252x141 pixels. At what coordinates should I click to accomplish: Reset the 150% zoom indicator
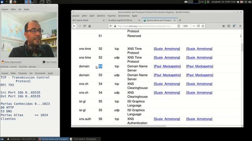(x=185, y=26)
